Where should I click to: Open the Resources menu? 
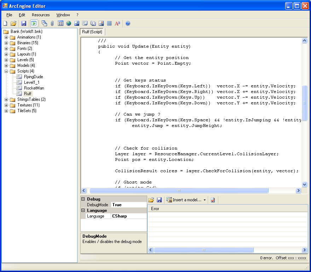point(41,15)
